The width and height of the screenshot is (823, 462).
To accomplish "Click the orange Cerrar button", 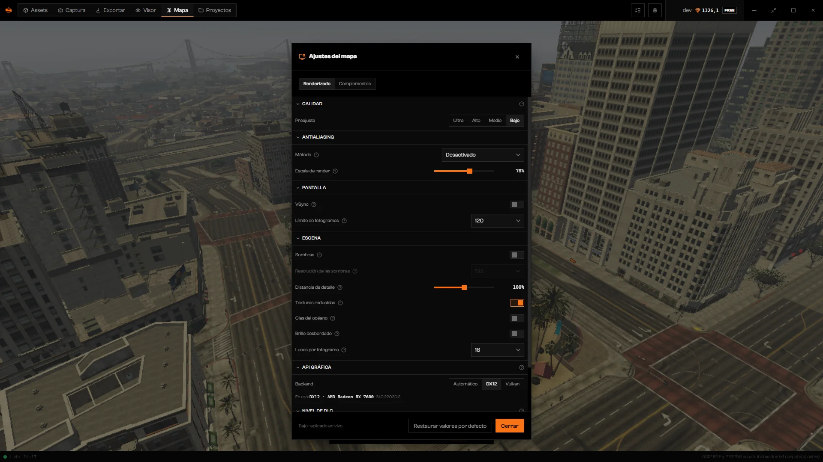I will tap(510, 426).
